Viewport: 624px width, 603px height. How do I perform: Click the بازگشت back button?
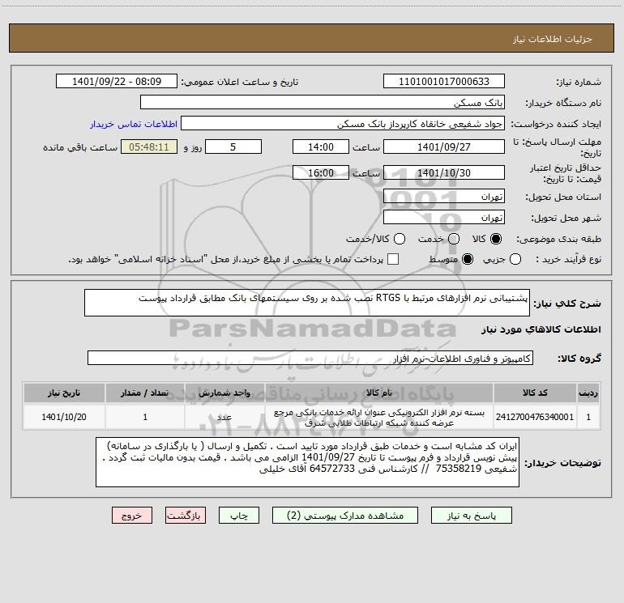pos(186,516)
